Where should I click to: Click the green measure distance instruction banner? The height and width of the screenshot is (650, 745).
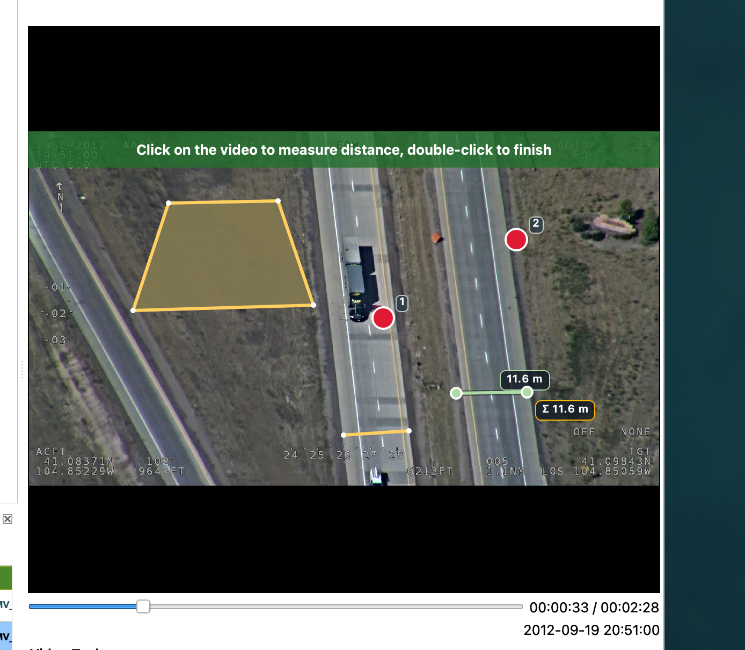pyautogui.click(x=344, y=149)
